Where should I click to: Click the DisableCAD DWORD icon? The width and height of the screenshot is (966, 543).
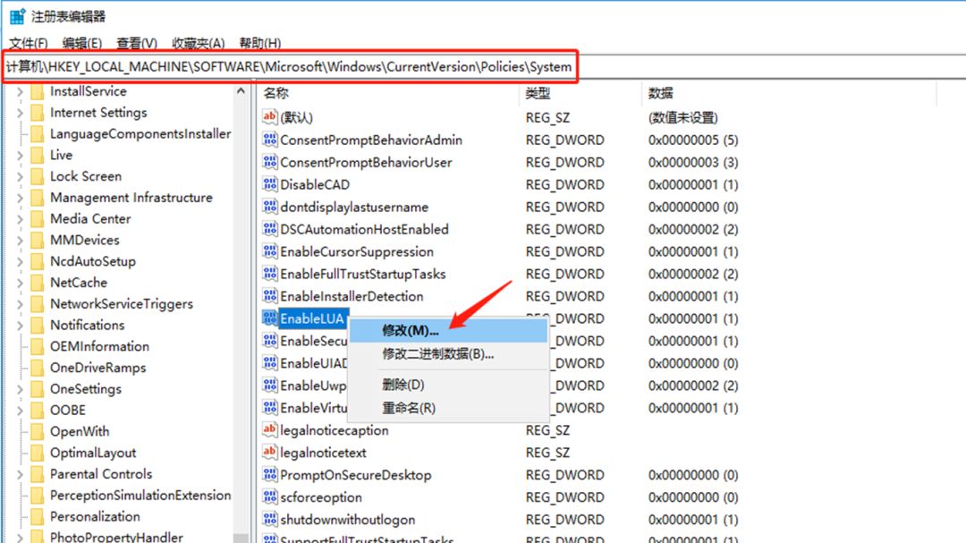pyautogui.click(x=269, y=183)
